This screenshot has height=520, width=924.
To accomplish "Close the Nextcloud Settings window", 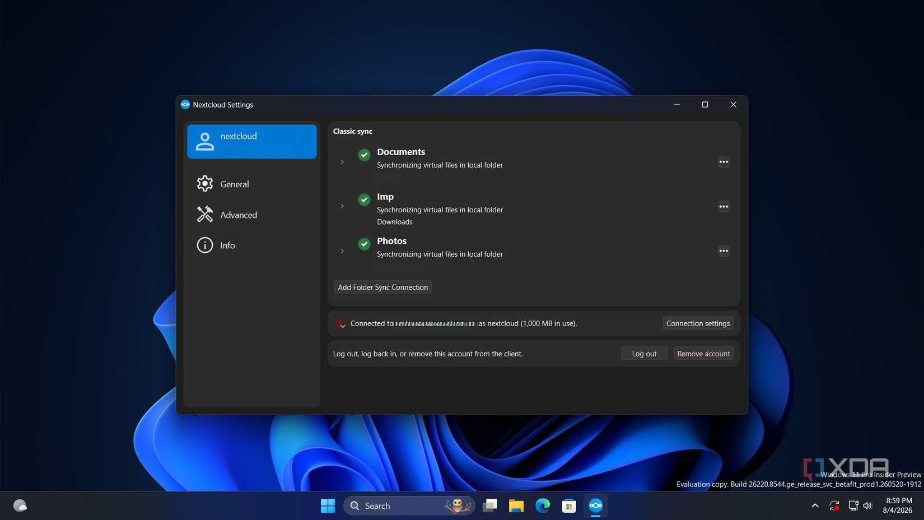I will 733,104.
